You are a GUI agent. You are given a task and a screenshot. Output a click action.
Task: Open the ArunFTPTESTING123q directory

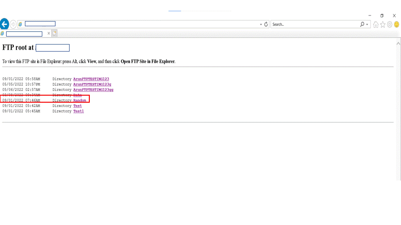[x=92, y=84]
